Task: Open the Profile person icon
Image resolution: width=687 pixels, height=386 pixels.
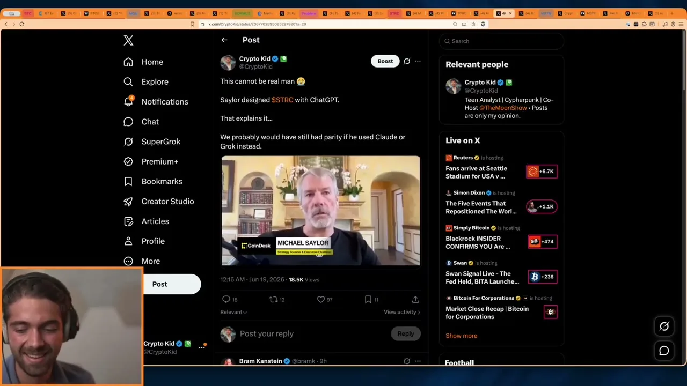Action: click(128, 241)
